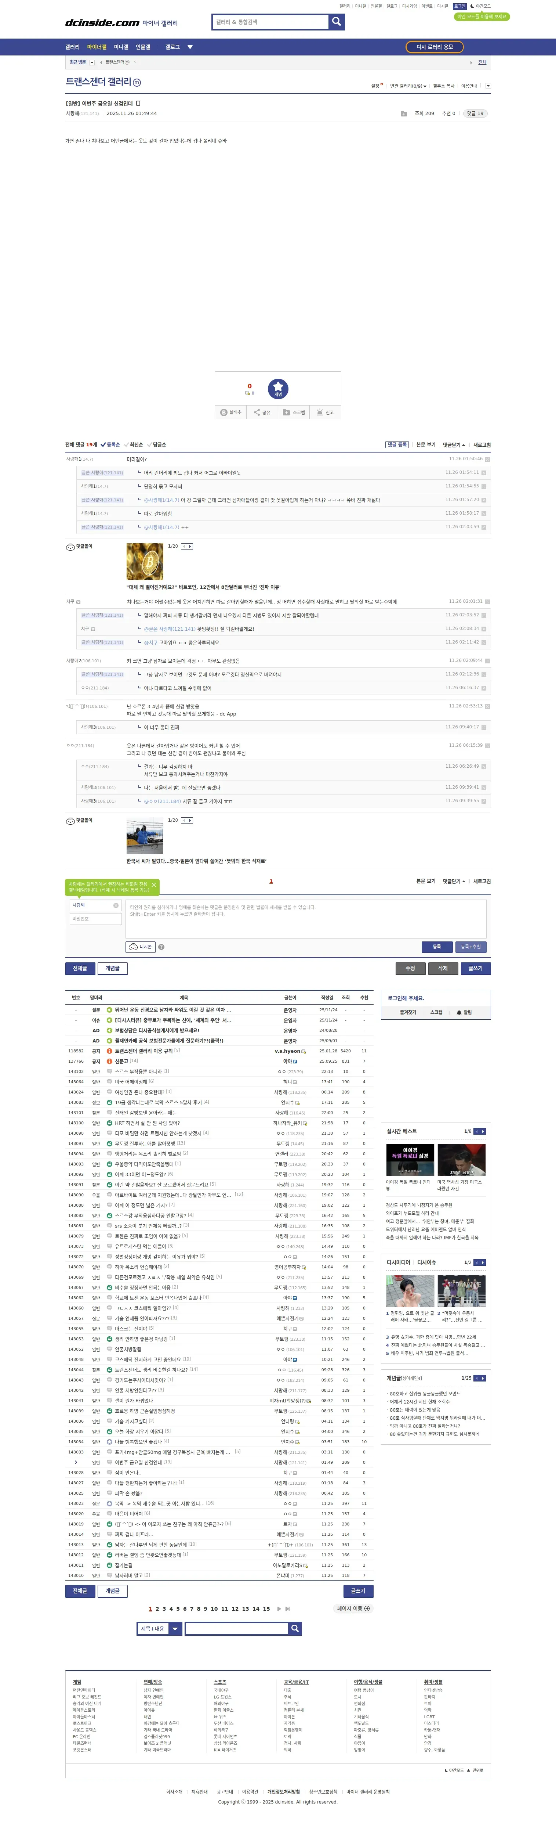The width and height of the screenshot is (556, 1823).
Task: Click the 수정 button
Action: point(410,968)
